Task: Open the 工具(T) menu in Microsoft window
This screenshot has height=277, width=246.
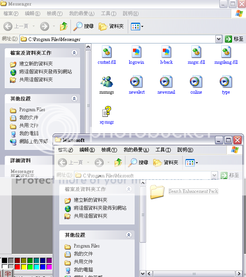Action: (x=163, y=150)
